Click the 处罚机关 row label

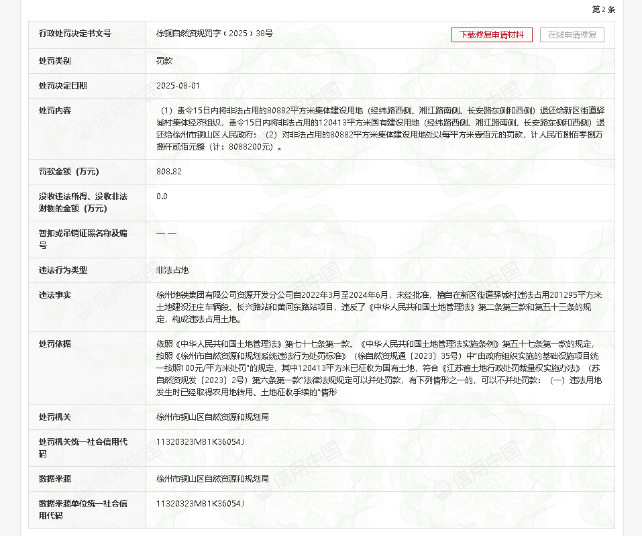[55, 417]
